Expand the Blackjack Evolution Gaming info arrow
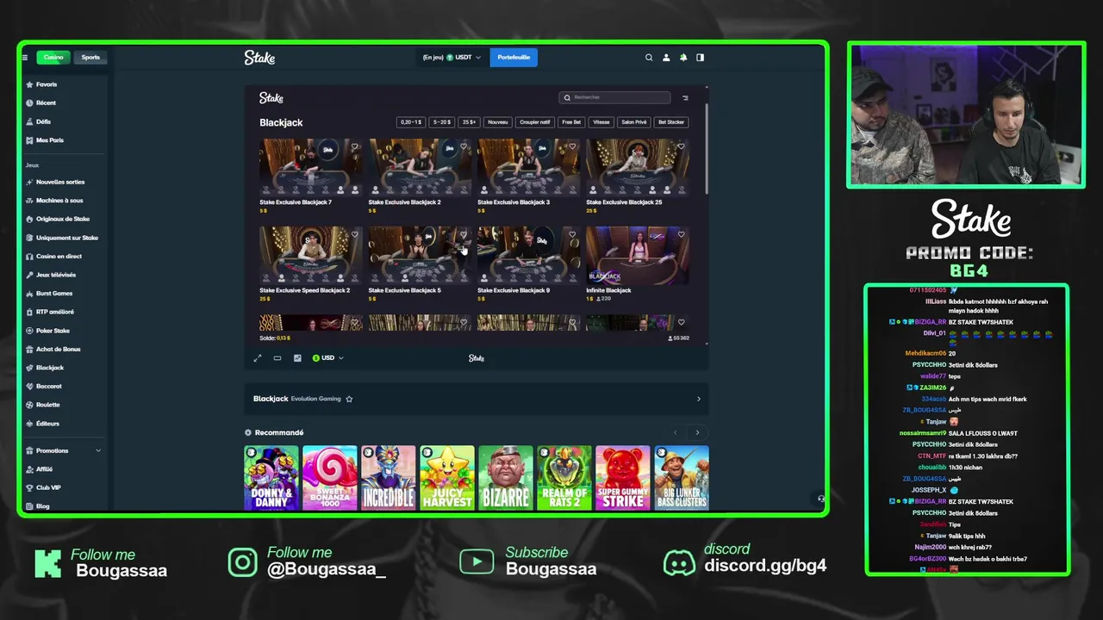The image size is (1103, 620). pos(699,399)
